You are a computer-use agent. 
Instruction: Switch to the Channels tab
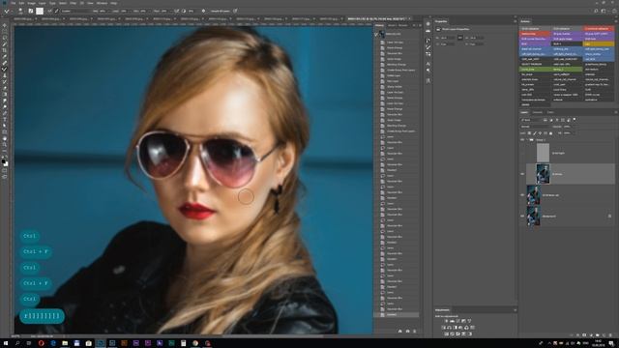(x=538, y=112)
